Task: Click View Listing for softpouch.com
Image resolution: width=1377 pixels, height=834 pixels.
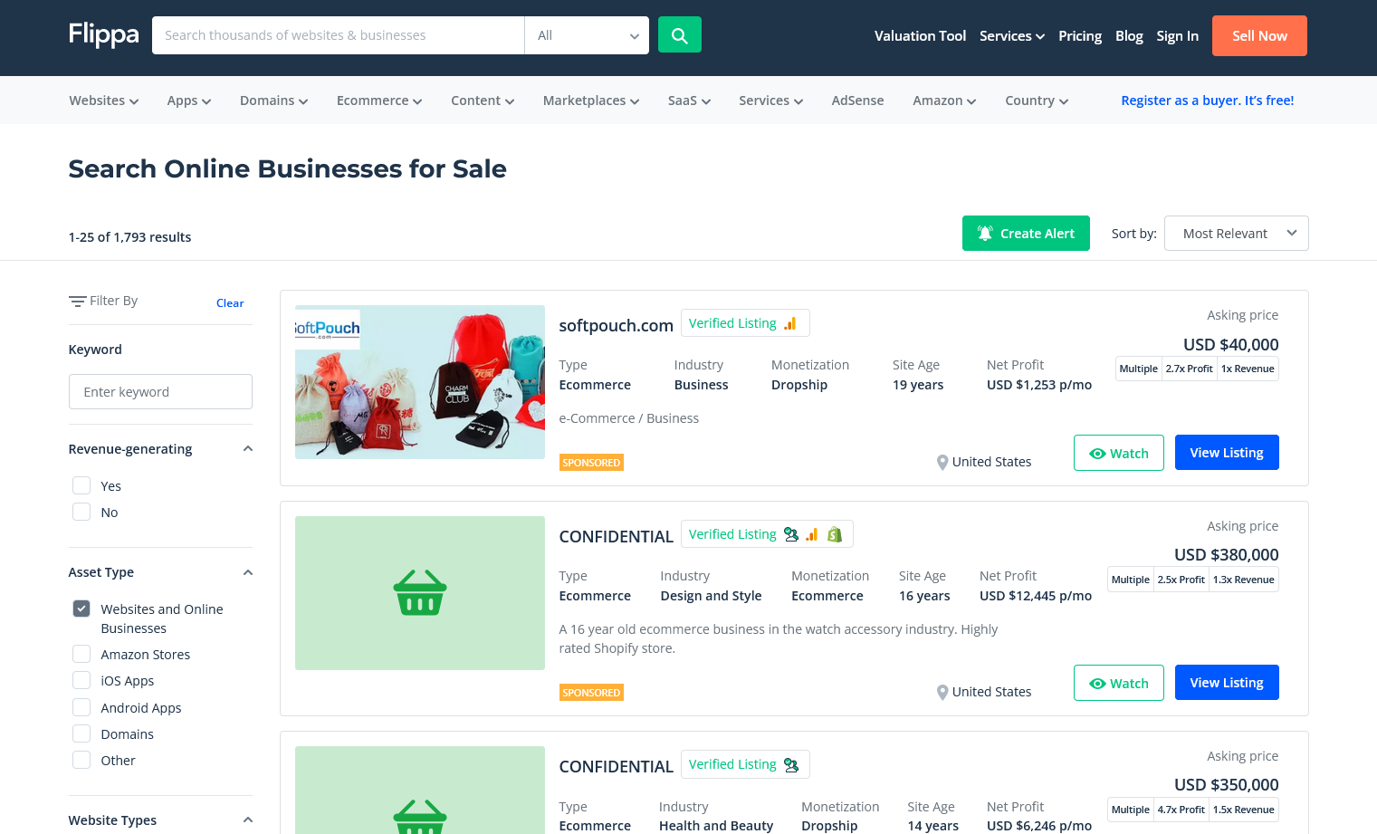Action: [1226, 453]
